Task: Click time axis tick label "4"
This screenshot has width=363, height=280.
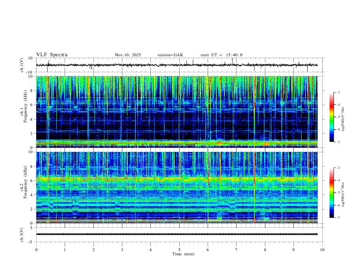Action: point(150,250)
